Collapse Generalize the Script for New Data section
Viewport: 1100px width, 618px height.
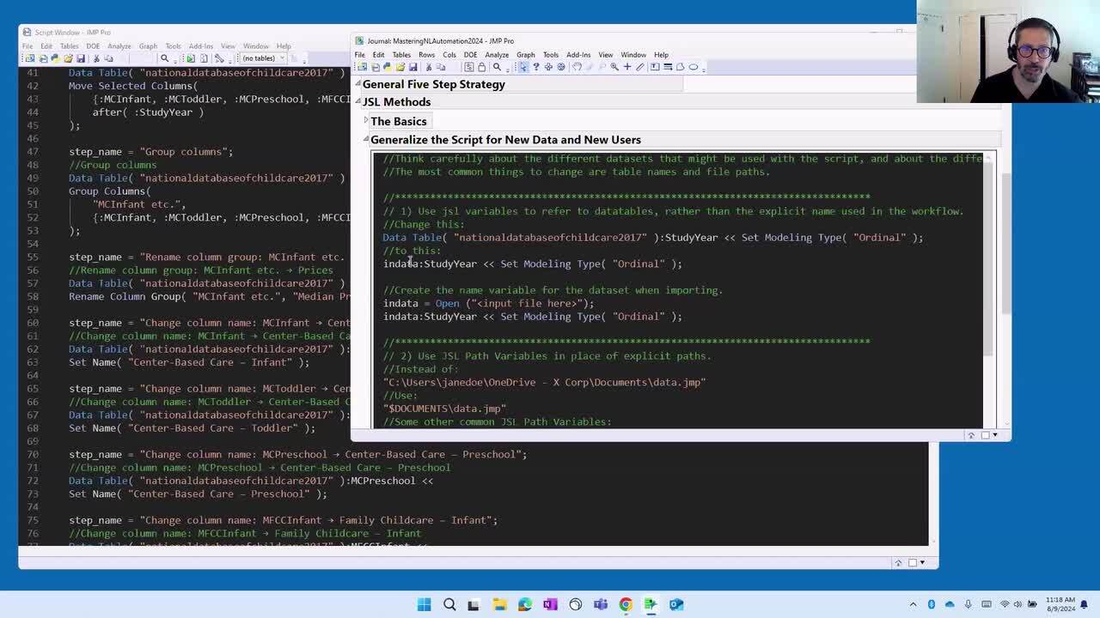click(366, 140)
